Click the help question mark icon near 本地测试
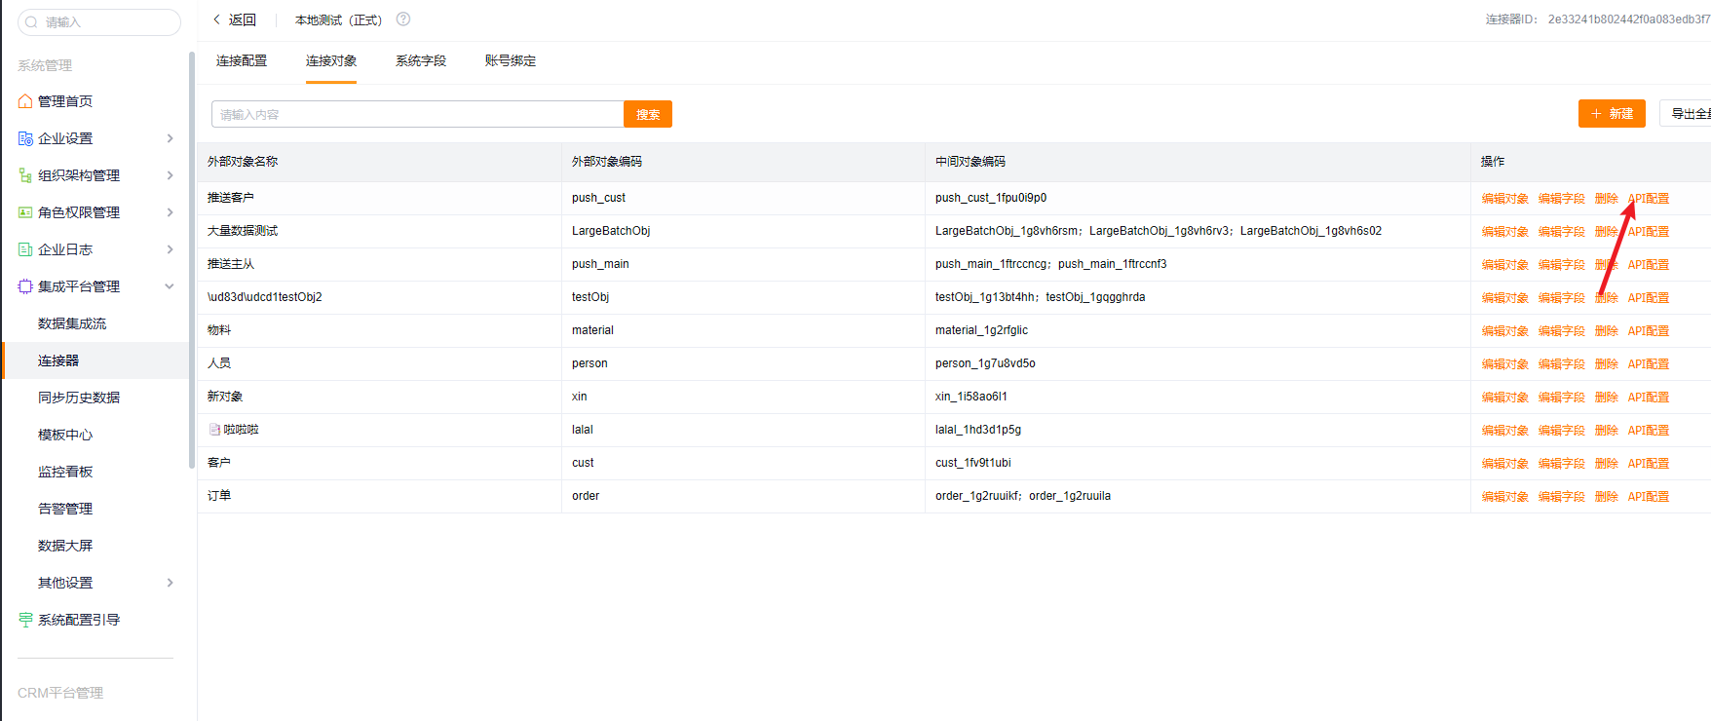This screenshot has height=721, width=1711. click(403, 19)
